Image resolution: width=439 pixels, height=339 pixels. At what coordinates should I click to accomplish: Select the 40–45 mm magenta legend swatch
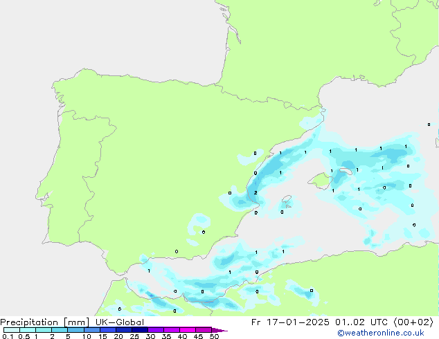click(188, 330)
